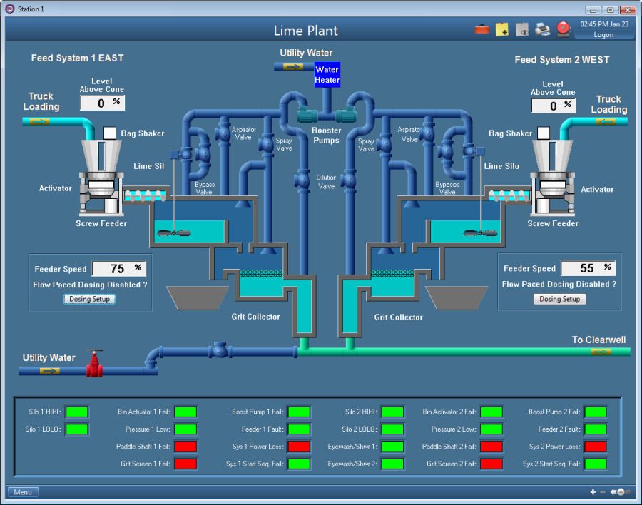Viewport: 642px width, 505px height.
Task: Open the toolbox icon in the toolbar
Action: click(481, 29)
